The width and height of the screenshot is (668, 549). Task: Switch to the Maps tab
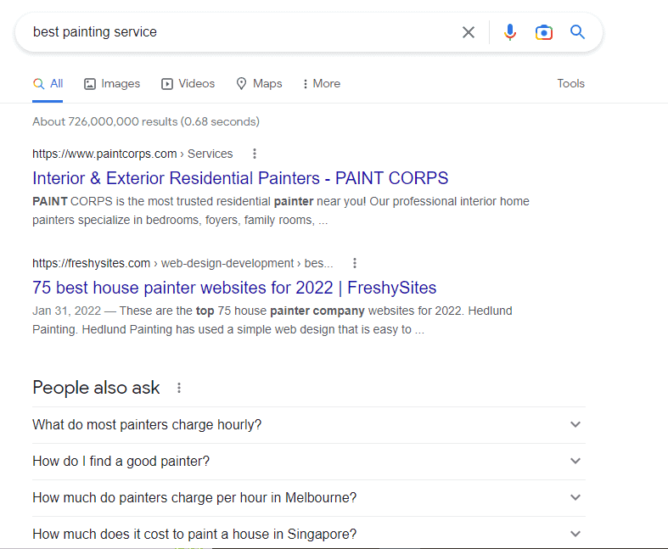click(259, 83)
